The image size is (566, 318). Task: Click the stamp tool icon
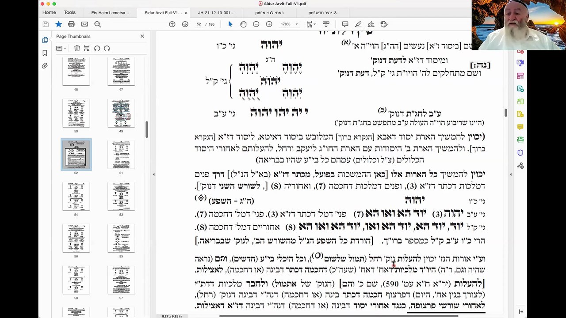[384, 24]
